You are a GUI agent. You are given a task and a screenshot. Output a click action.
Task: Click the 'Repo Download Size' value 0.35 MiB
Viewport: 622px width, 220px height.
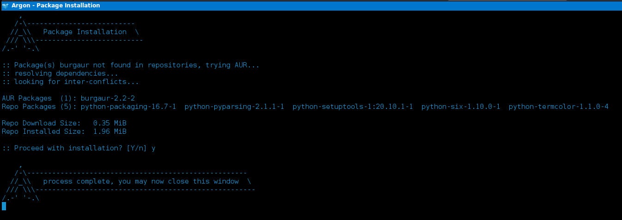click(x=109, y=123)
